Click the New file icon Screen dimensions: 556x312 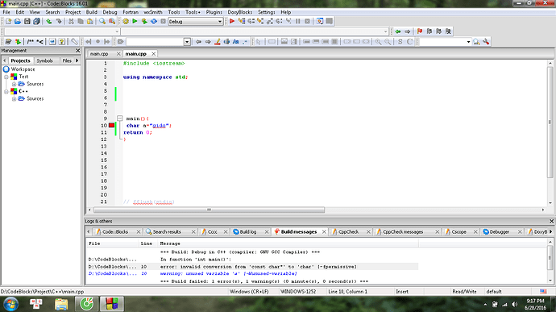[x=8, y=21]
